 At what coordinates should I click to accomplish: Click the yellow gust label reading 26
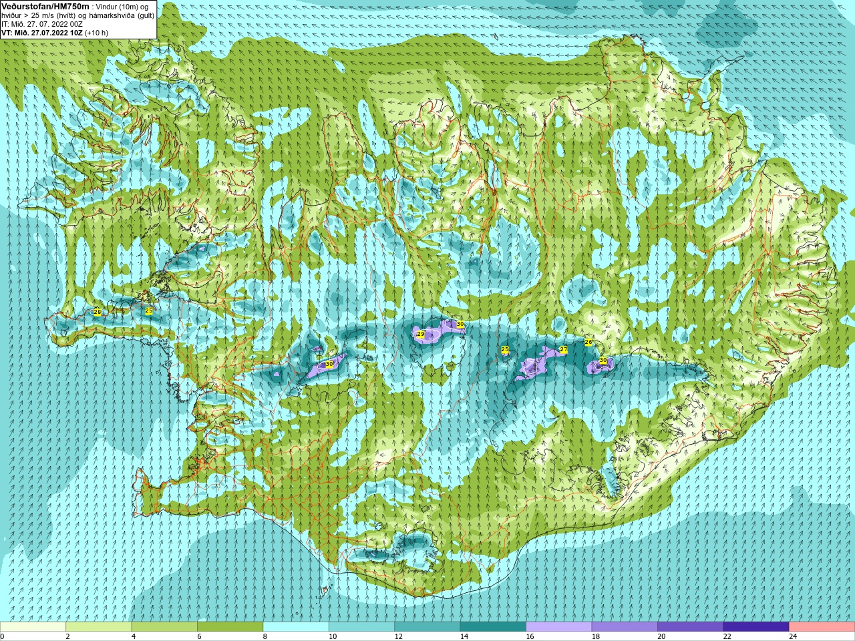pos(588,342)
